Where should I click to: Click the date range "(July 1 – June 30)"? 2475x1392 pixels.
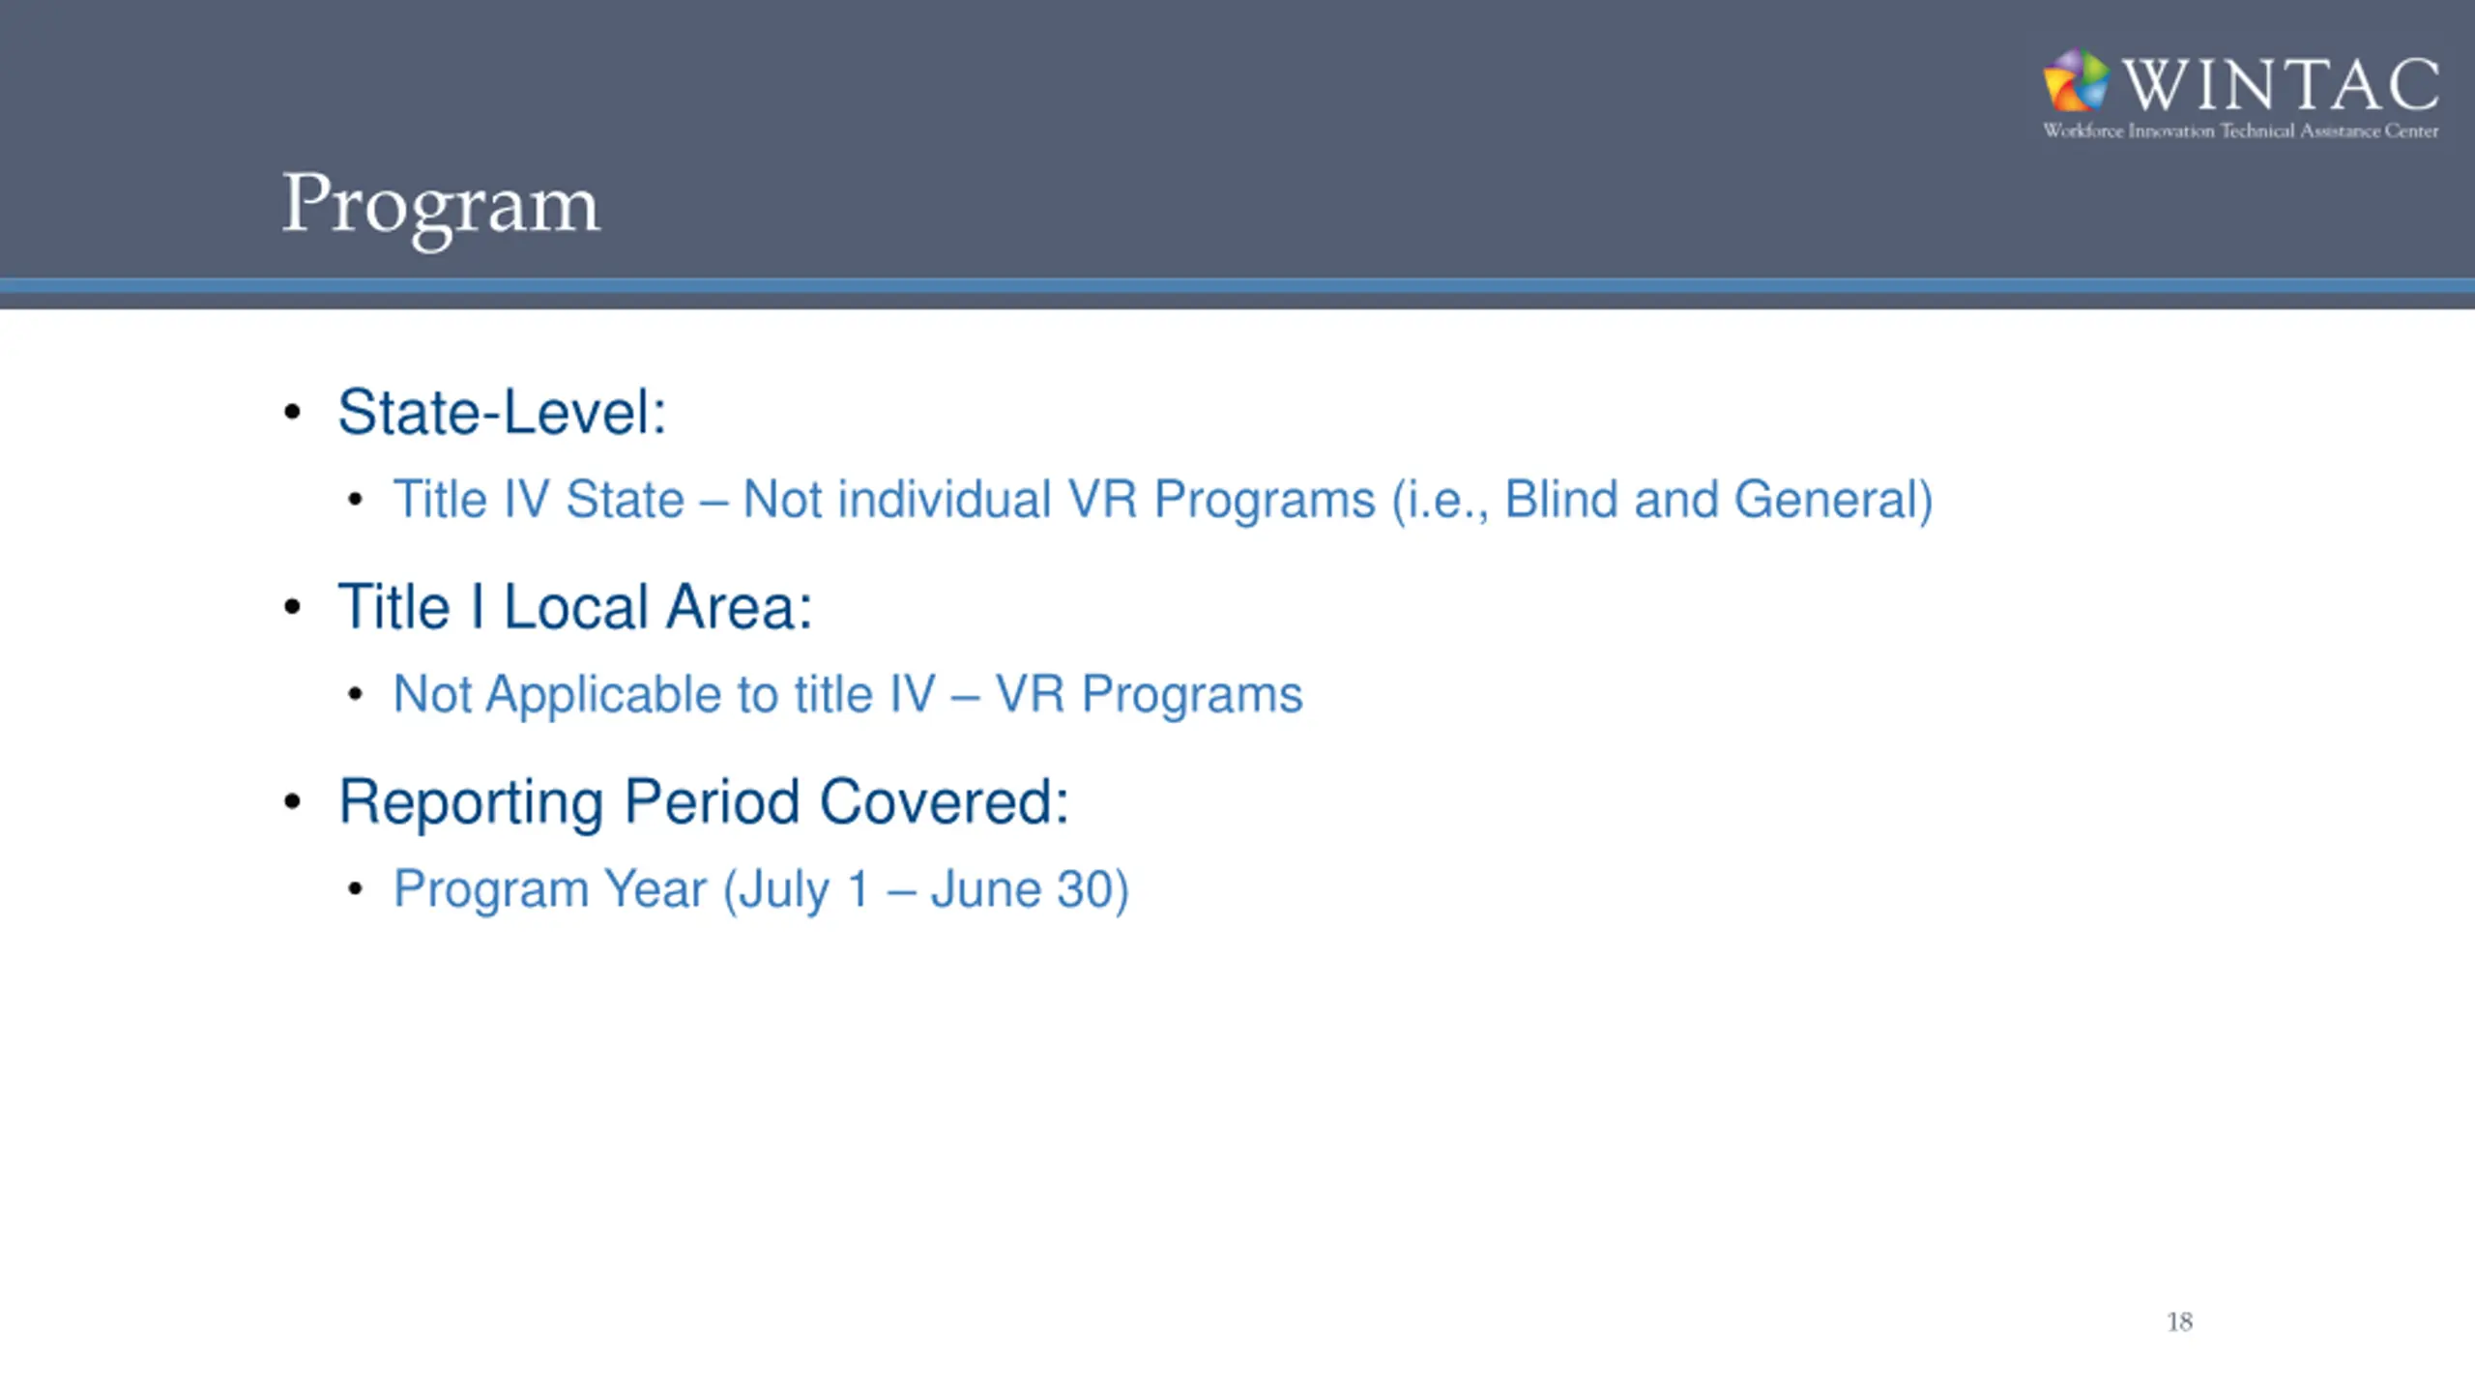pyautogui.click(x=926, y=889)
